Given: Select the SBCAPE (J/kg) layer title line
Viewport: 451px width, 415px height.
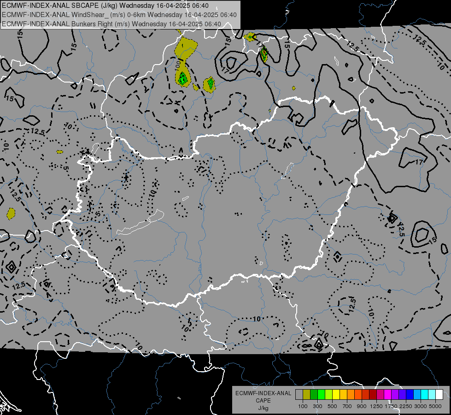Looking at the screenshot, I should (105, 6).
